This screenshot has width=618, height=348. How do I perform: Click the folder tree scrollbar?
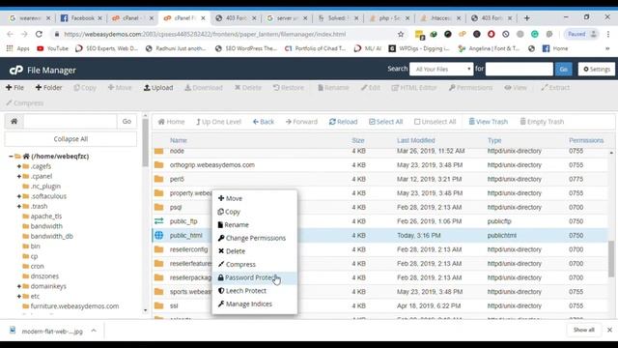pyautogui.click(x=145, y=142)
